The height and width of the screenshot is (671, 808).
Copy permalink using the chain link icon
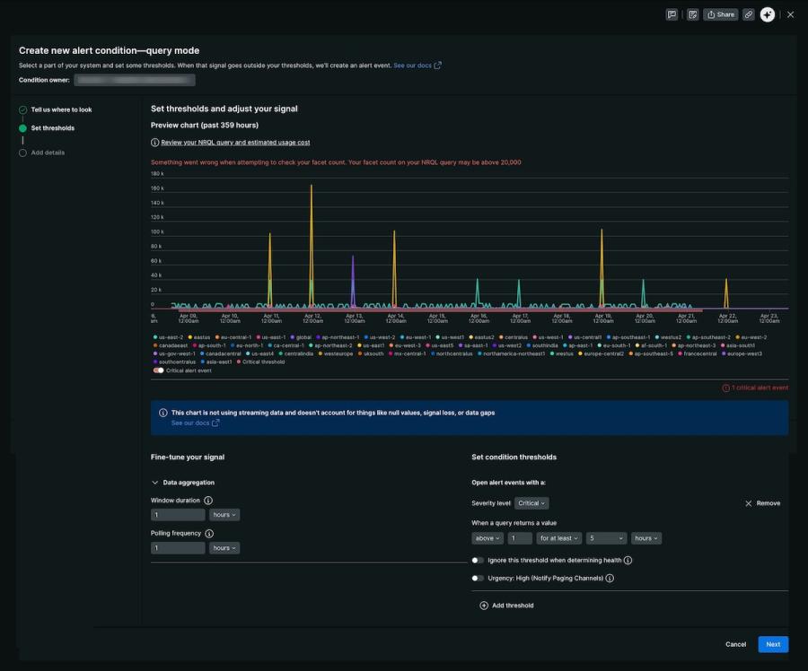748,14
